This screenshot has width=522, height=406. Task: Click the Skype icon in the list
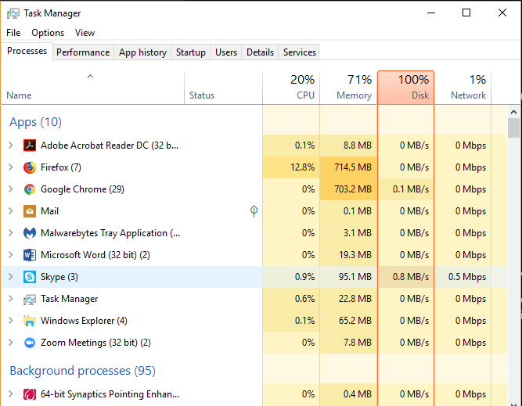(x=30, y=277)
